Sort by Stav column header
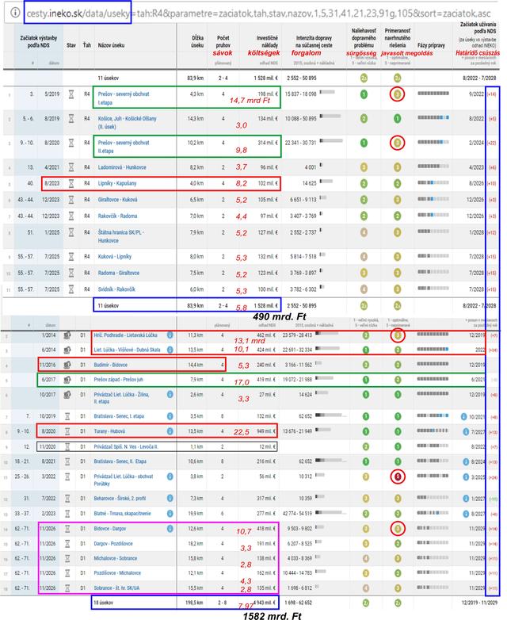 pos(71,45)
